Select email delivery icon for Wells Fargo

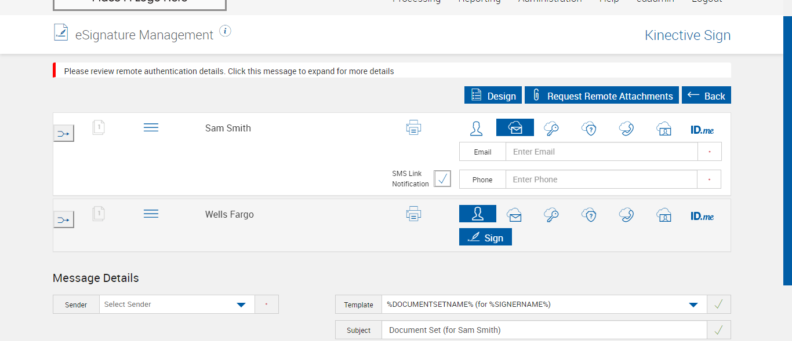click(x=514, y=215)
